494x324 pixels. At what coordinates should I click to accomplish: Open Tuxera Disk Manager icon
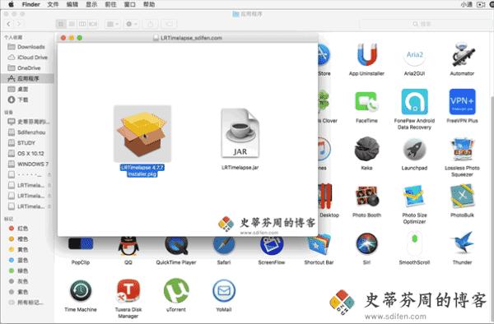[128, 290]
